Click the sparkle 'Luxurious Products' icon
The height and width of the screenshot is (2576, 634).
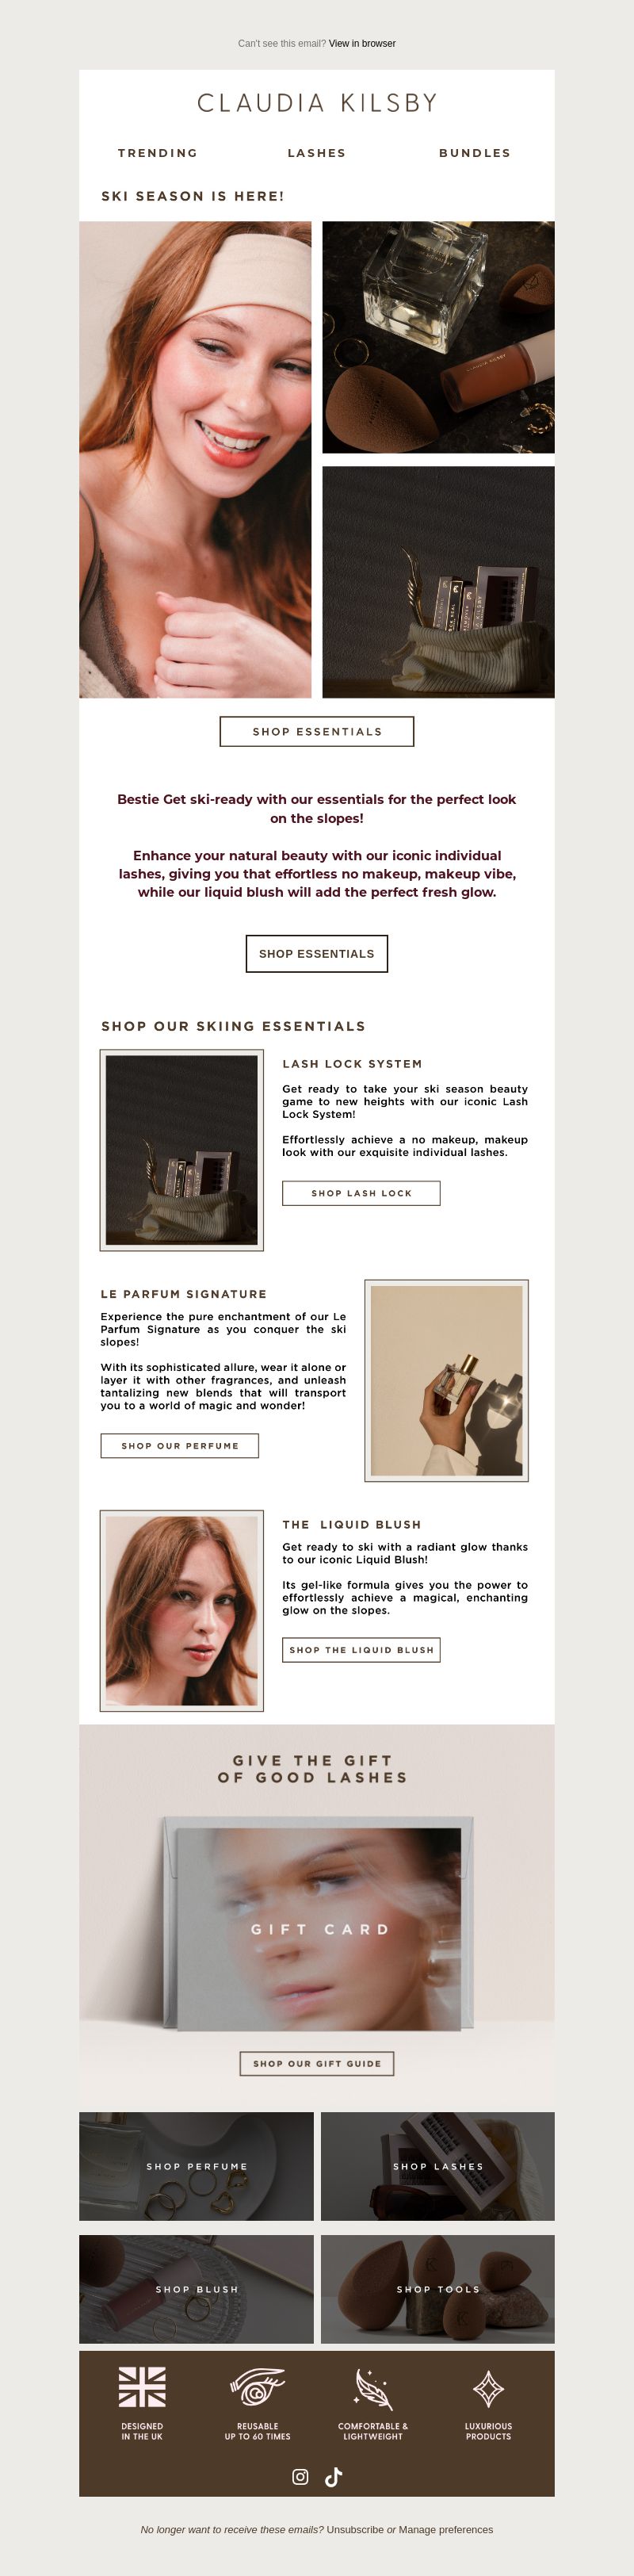tap(488, 2388)
